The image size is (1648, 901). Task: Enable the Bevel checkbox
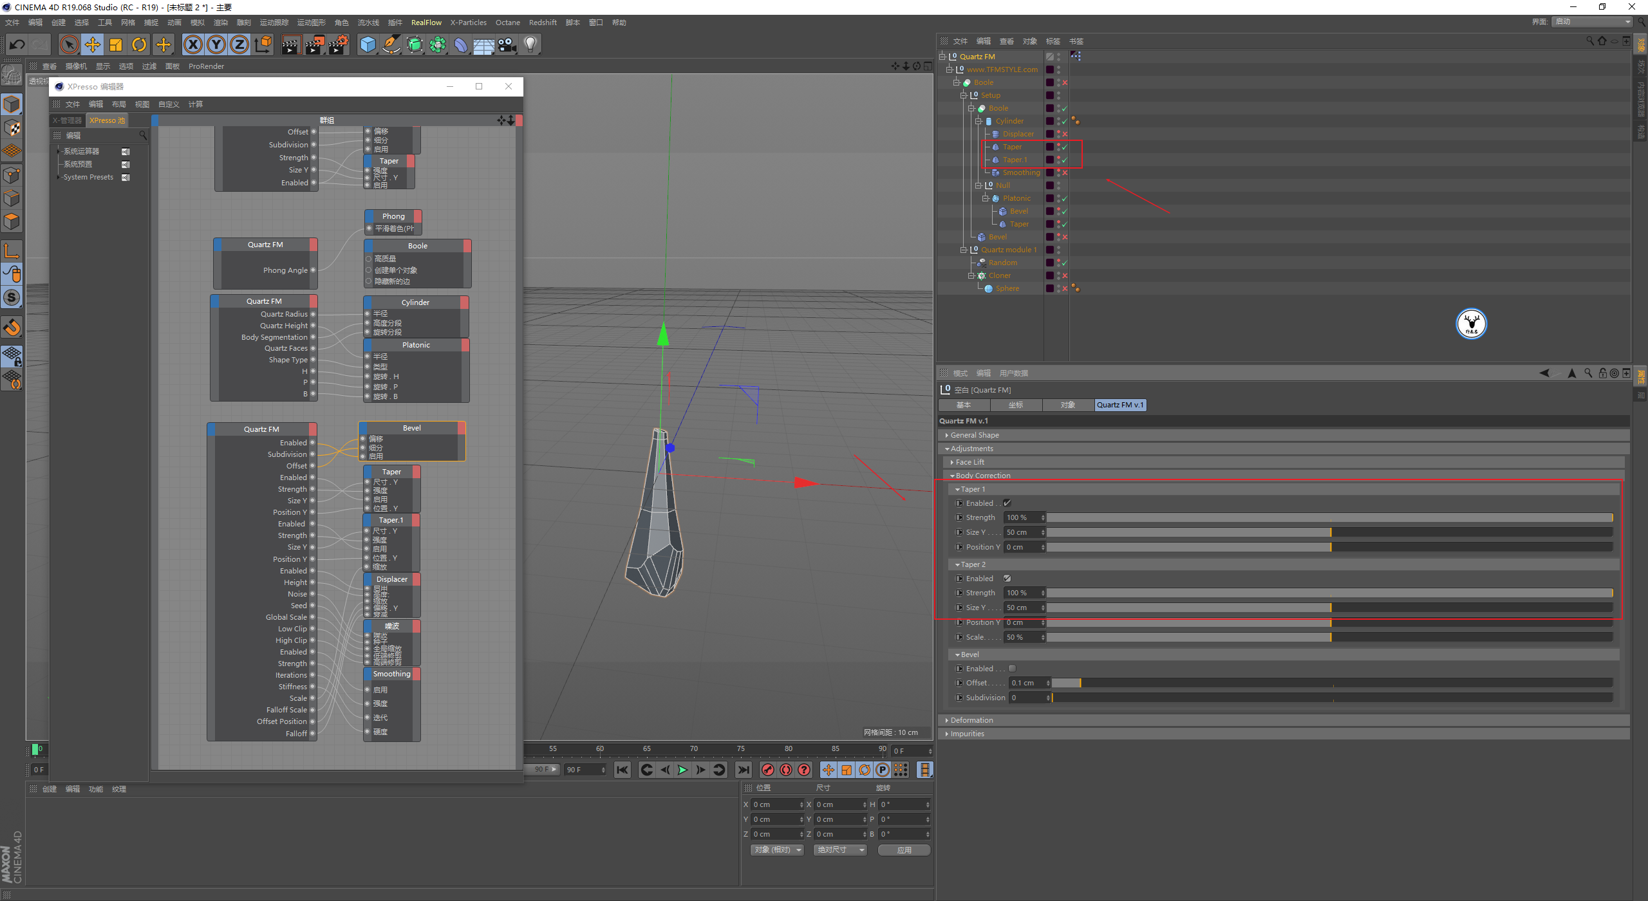click(1012, 669)
